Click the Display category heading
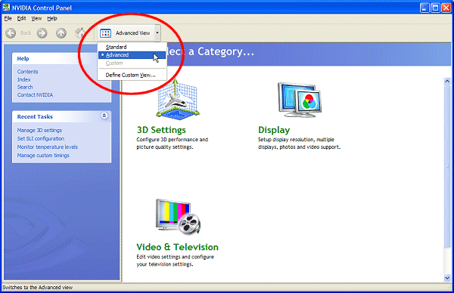Viewport: 454px width, 293px height. pyautogui.click(x=274, y=130)
